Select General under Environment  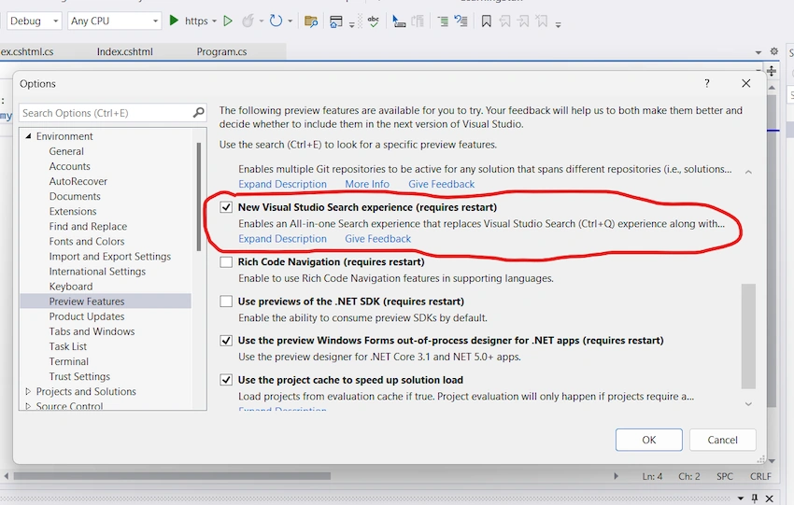coord(66,151)
